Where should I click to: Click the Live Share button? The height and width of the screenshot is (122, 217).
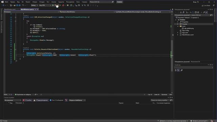[x=206, y=5]
